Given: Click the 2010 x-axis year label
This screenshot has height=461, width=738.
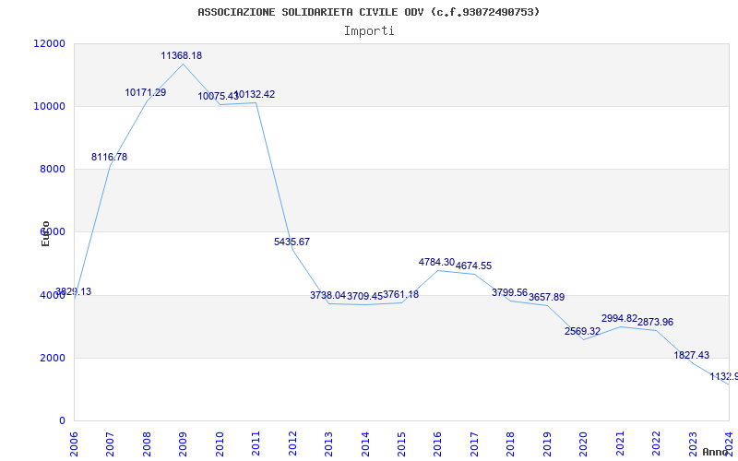Looking at the screenshot, I should [220, 443].
